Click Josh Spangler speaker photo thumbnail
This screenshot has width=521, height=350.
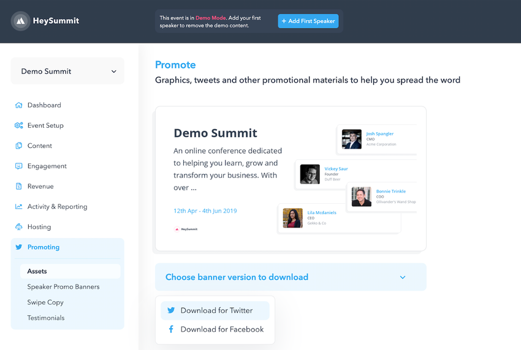(352, 139)
